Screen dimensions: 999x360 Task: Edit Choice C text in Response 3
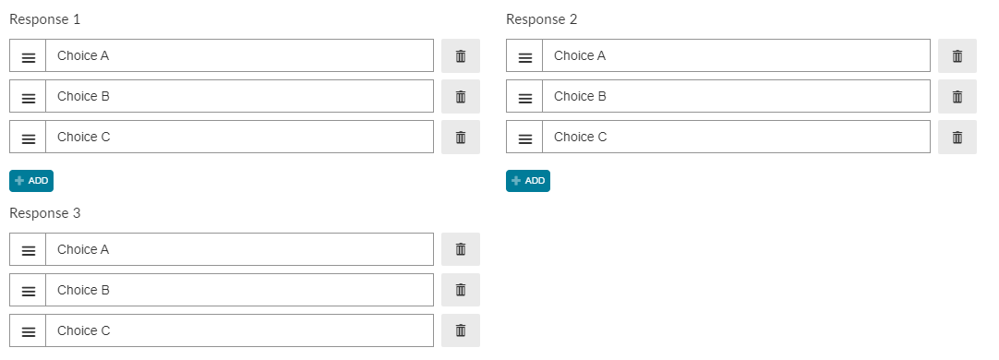coord(239,330)
